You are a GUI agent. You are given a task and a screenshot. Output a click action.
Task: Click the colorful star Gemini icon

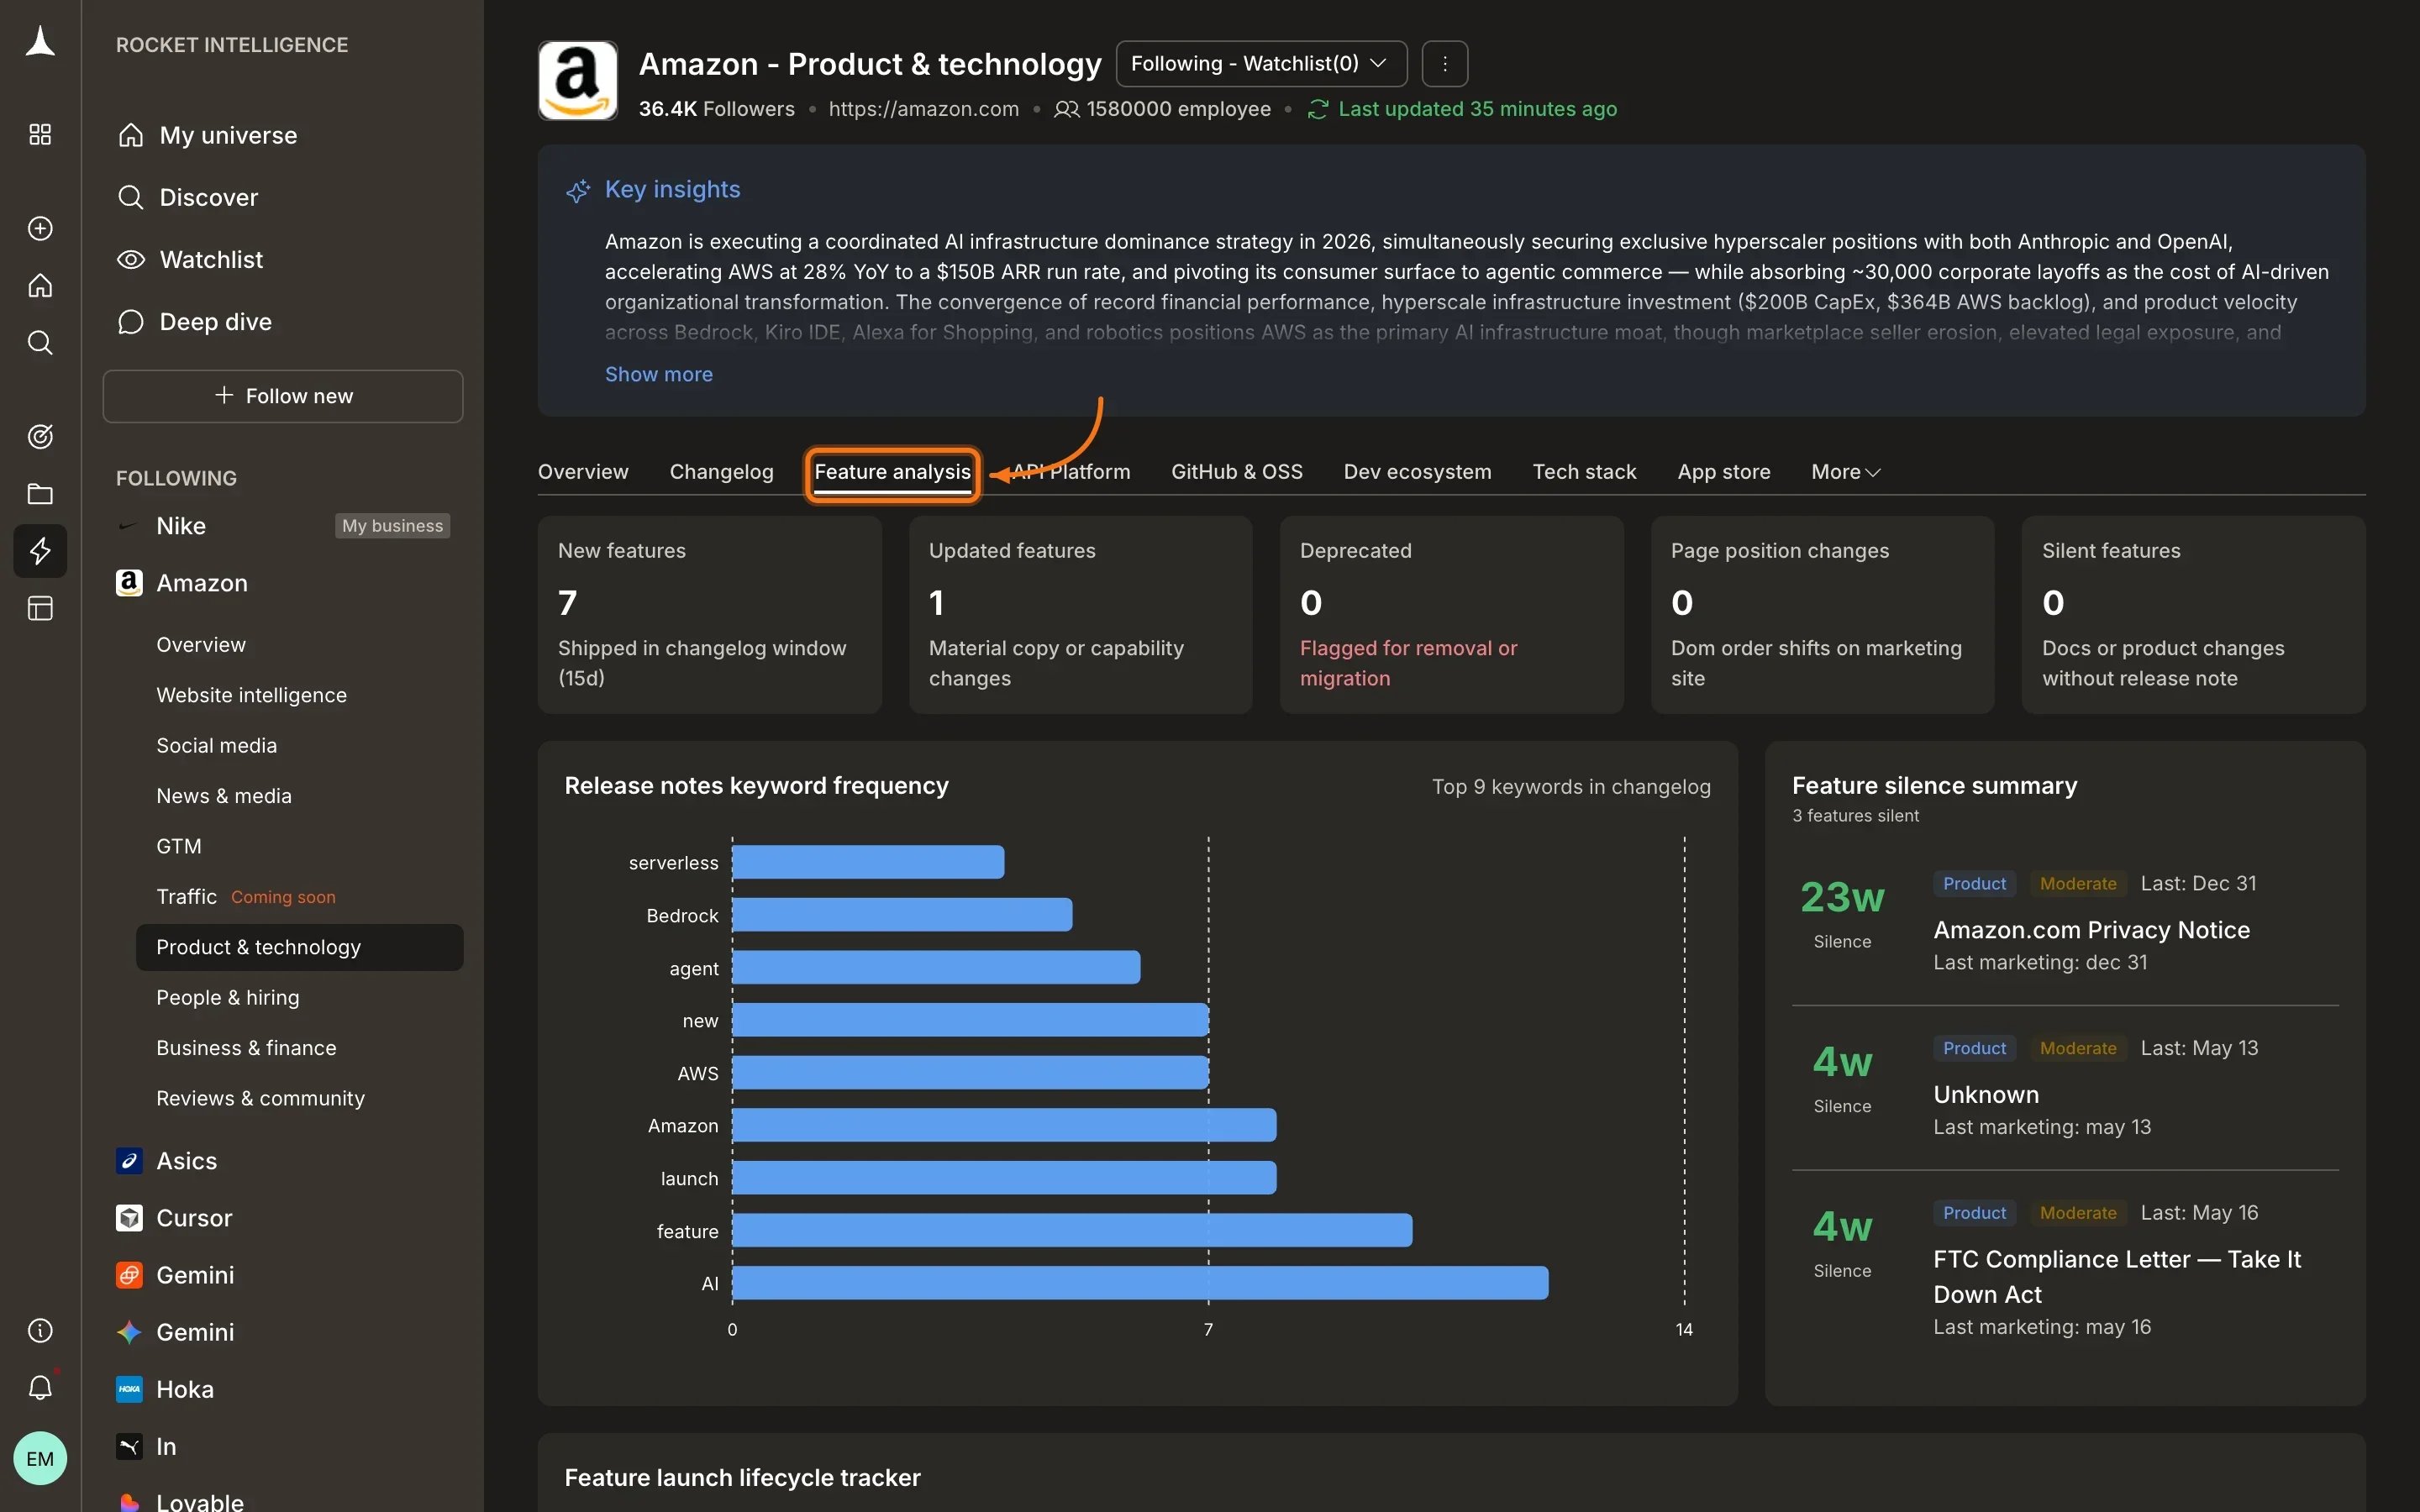(129, 1332)
